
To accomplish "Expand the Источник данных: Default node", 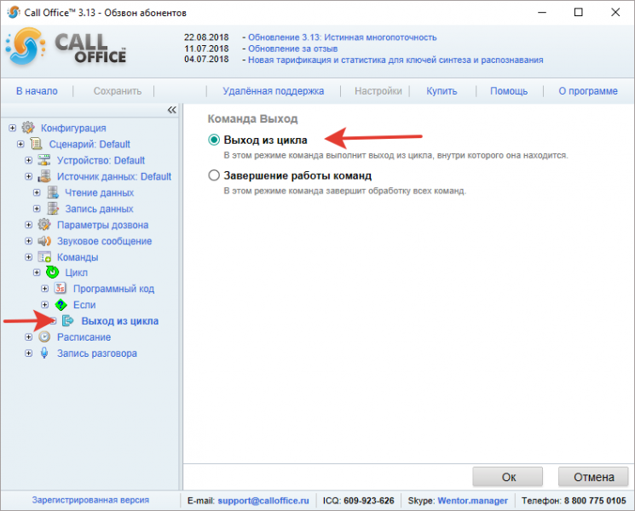I will tap(29, 176).
